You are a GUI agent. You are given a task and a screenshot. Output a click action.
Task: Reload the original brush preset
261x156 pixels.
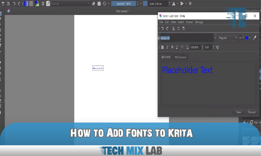104,4
